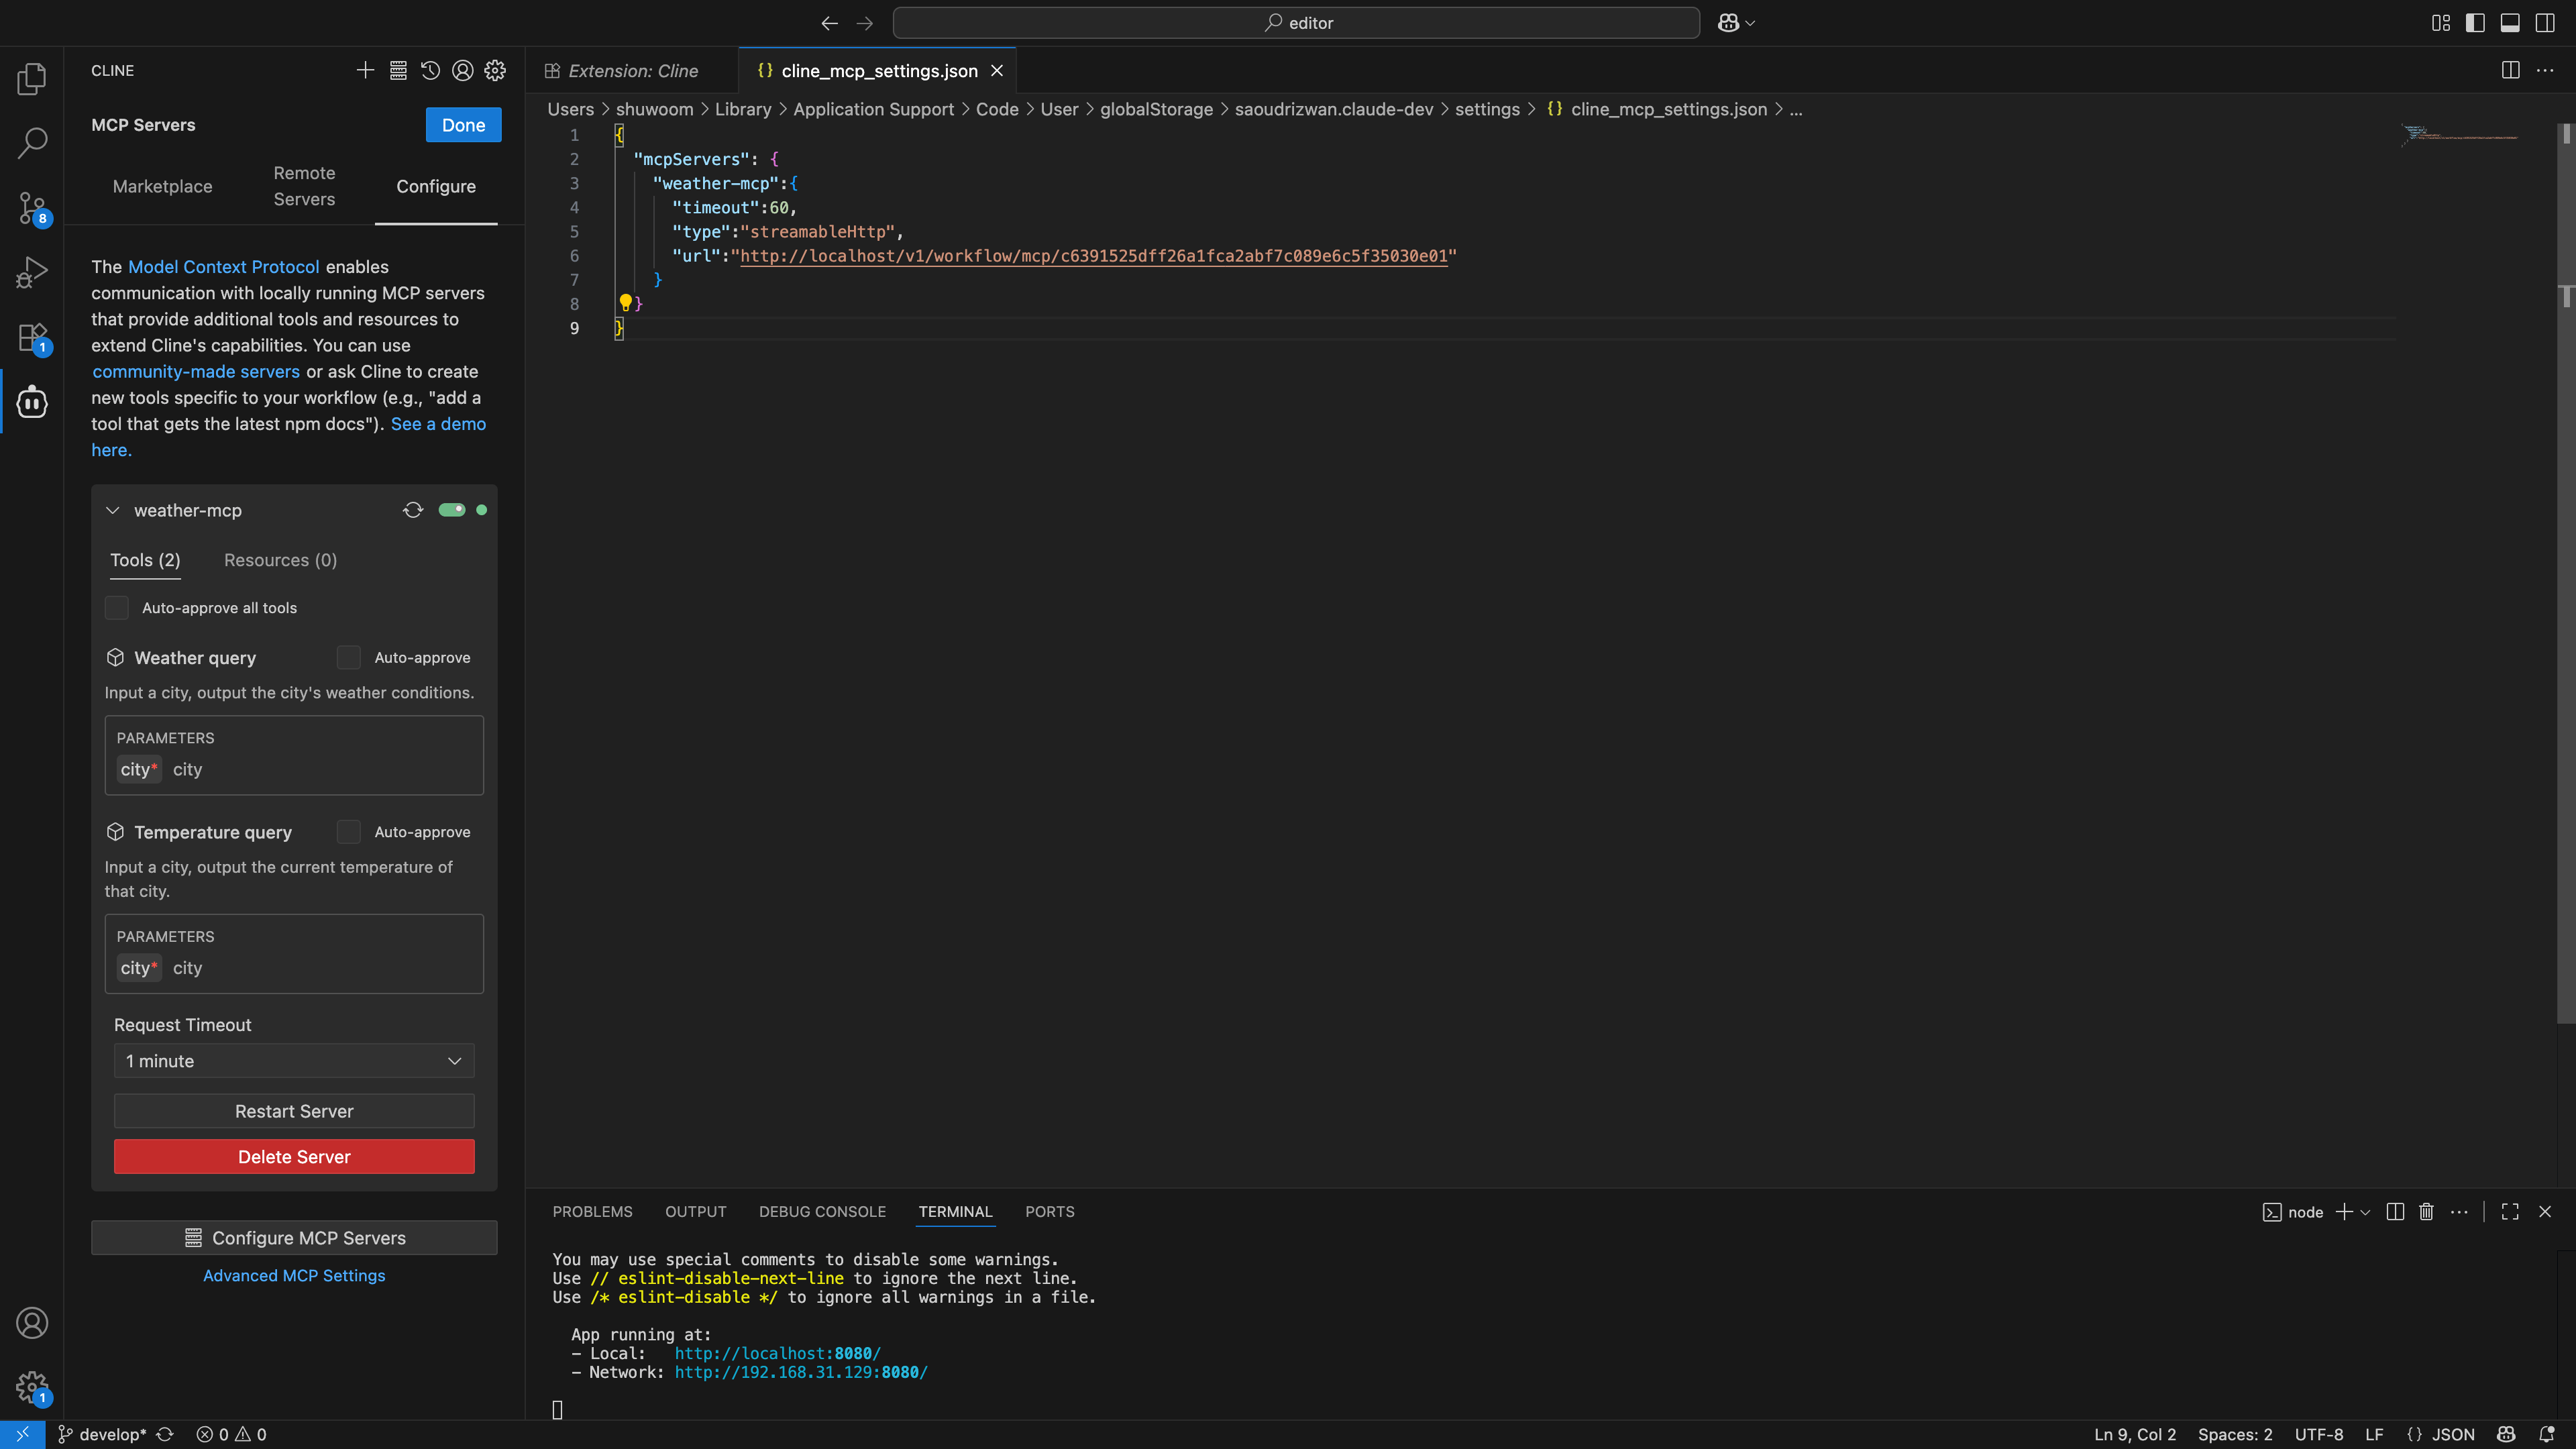Enable Auto-approve for Temperature query
Screen dimensions: 2576x1449
348,832
